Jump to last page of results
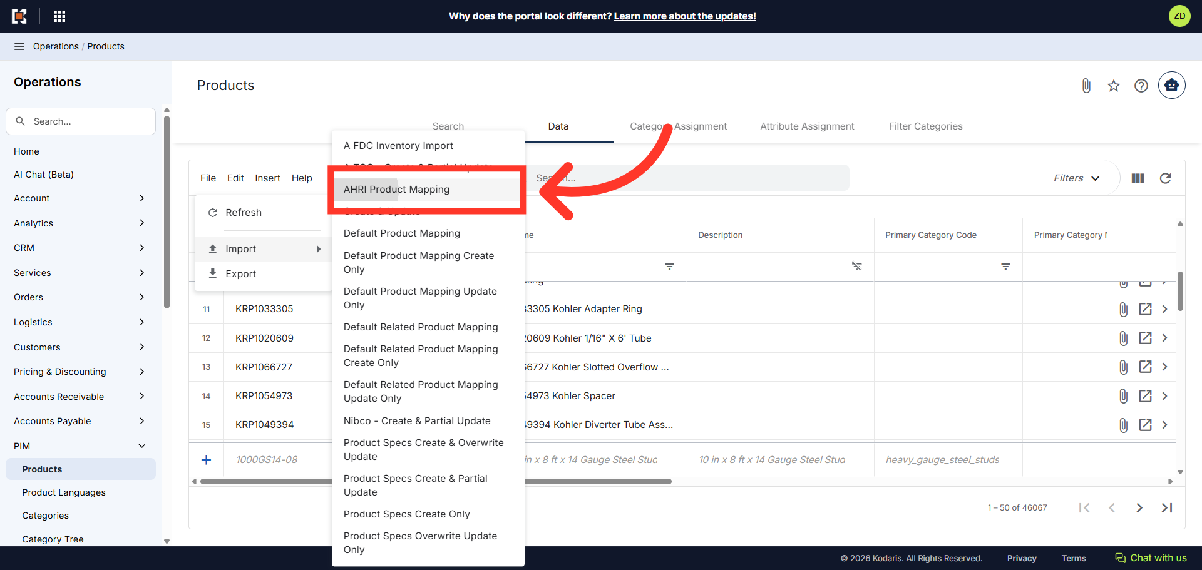Image resolution: width=1202 pixels, height=570 pixels. [1167, 507]
